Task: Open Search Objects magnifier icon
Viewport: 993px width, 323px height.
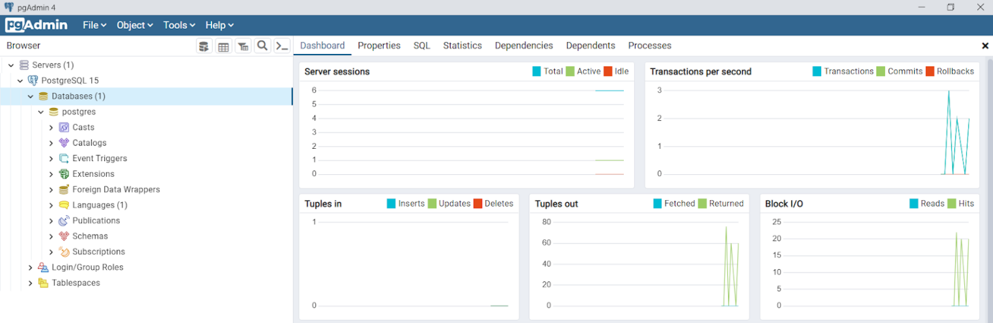Action: coord(262,46)
